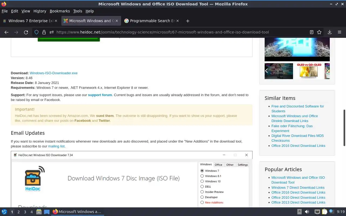The image size is (346, 216).
Task: Open Fake oder Fälschung: Das Experiment link
Action: tap(292, 129)
